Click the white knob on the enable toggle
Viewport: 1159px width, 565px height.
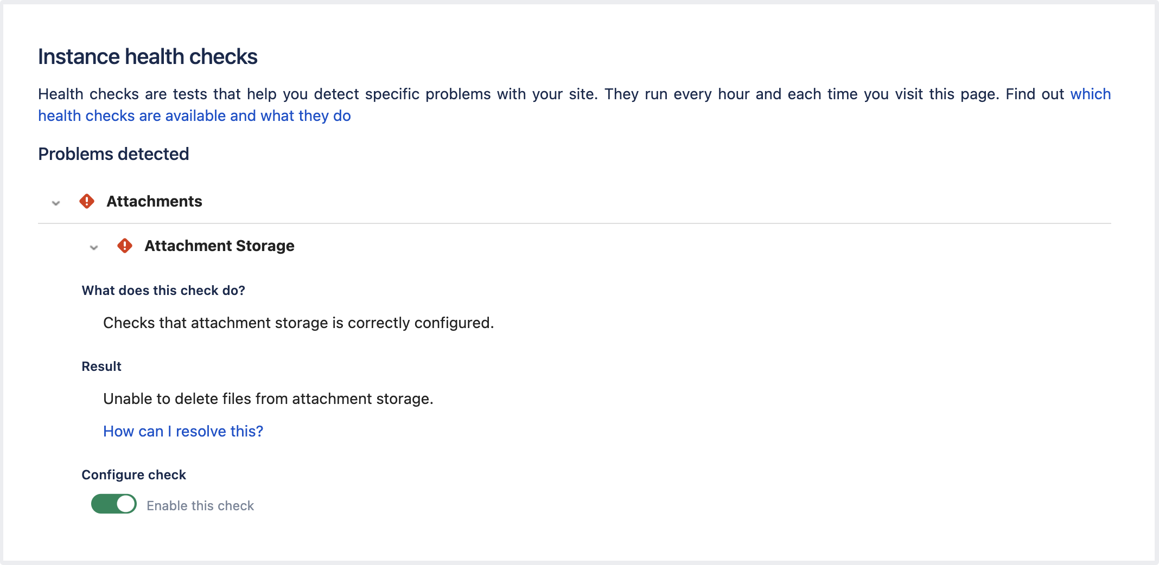(126, 504)
